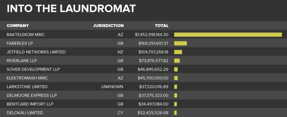Select SOVER DEVELOPMENT LLP entry
The image size is (287, 117).
click(x=33, y=69)
